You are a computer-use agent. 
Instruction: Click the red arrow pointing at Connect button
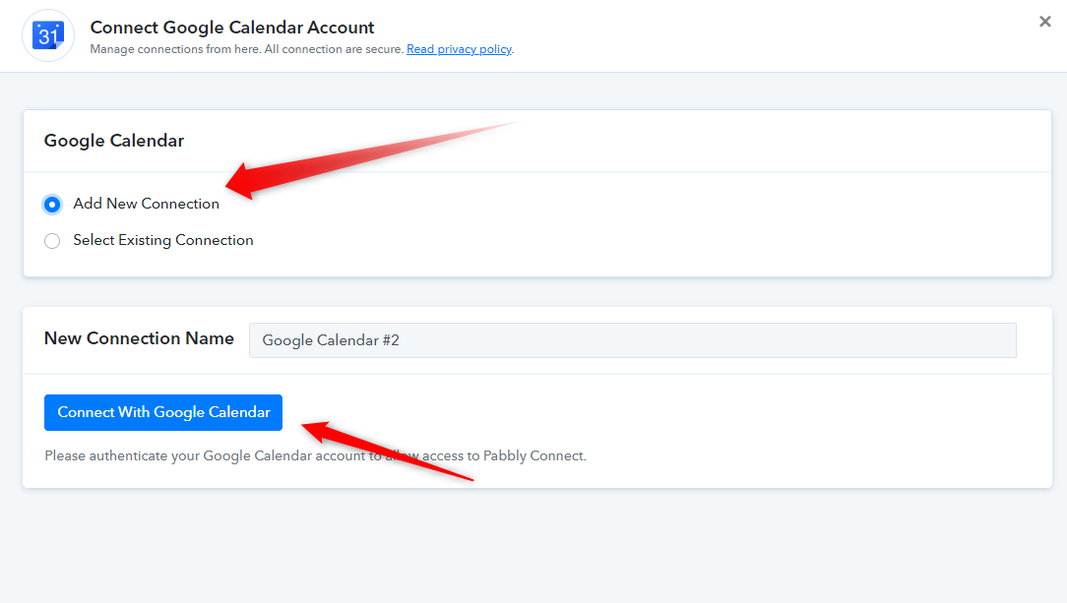pos(387,451)
